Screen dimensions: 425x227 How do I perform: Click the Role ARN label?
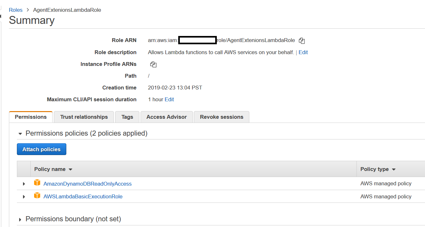point(124,40)
